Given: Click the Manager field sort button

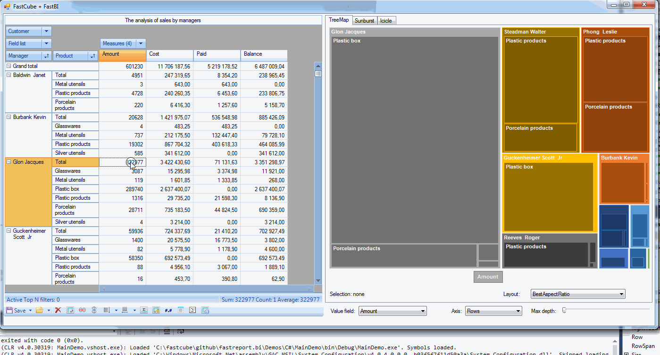Looking at the screenshot, I should tap(46, 56).
